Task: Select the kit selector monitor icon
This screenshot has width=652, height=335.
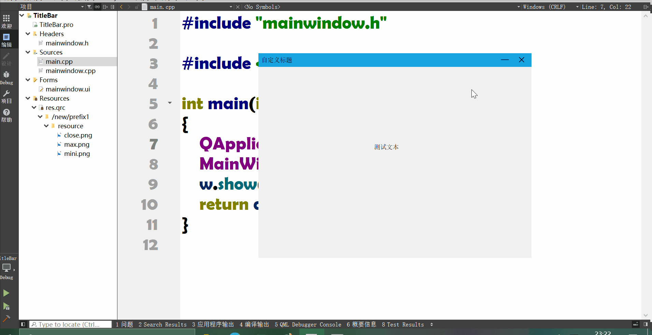Action: pos(6,268)
